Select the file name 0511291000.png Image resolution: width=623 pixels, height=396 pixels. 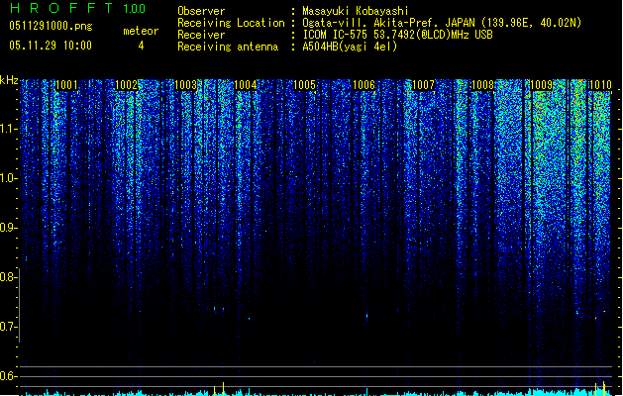pyautogui.click(x=51, y=26)
